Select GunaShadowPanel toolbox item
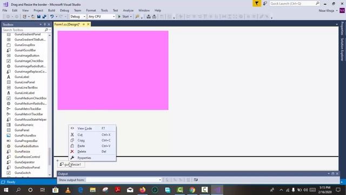The width and height of the screenshot is (346, 195). 27,167
